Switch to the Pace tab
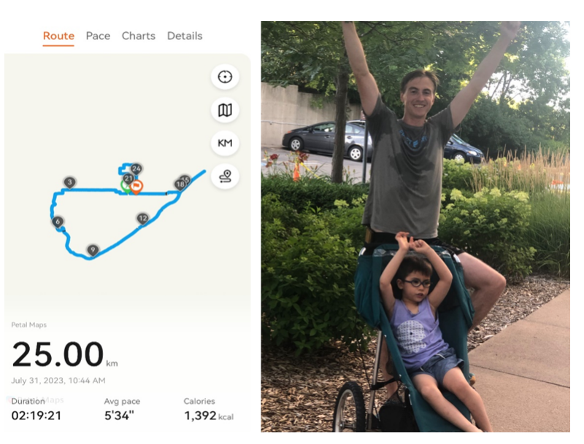The width and height of the screenshot is (584, 444). pyautogui.click(x=98, y=36)
